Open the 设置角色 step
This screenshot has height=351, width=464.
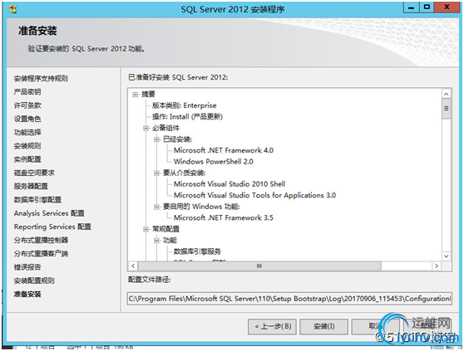click(x=27, y=119)
